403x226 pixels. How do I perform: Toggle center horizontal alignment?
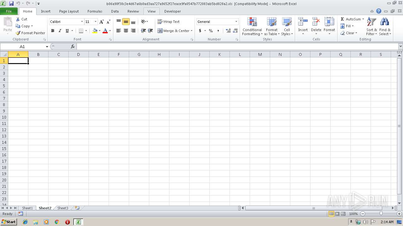pyautogui.click(x=126, y=31)
